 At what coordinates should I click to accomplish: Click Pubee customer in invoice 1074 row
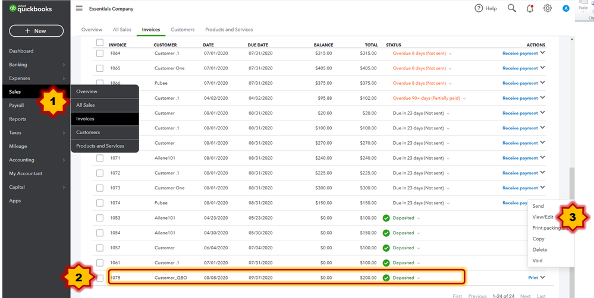pyautogui.click(x=161, y=203)
